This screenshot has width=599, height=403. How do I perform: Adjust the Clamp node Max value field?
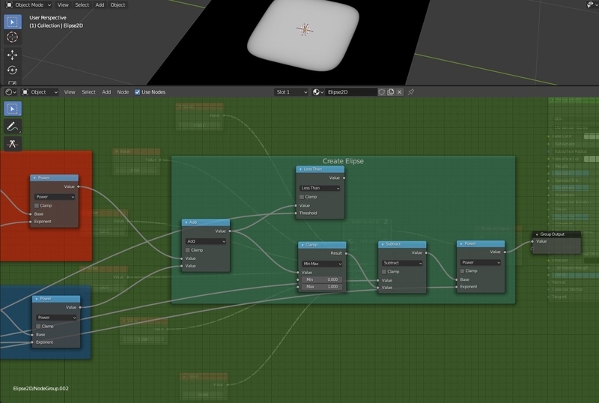coord(322,287)
